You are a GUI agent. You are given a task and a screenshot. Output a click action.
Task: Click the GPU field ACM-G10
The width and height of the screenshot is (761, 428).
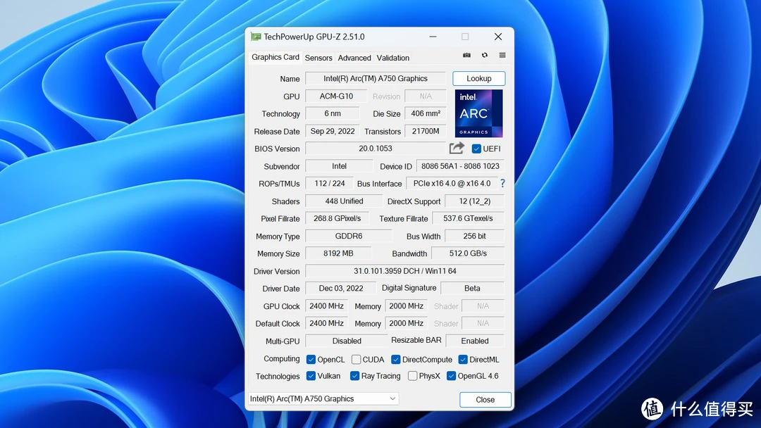tap(336, 96)
